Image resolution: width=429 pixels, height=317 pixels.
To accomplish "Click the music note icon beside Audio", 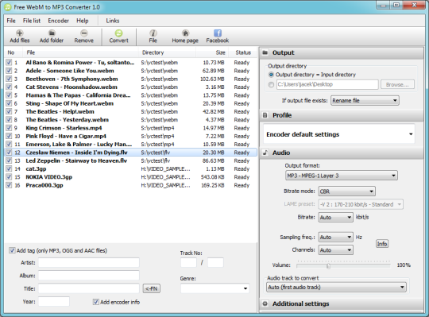I will point(265,153).
